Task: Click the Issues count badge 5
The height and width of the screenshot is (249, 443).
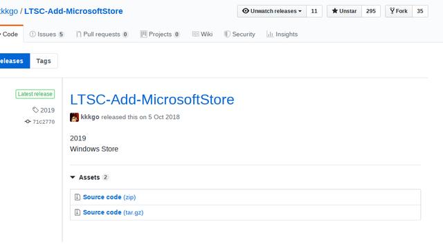Action: (x=61, y=35)
